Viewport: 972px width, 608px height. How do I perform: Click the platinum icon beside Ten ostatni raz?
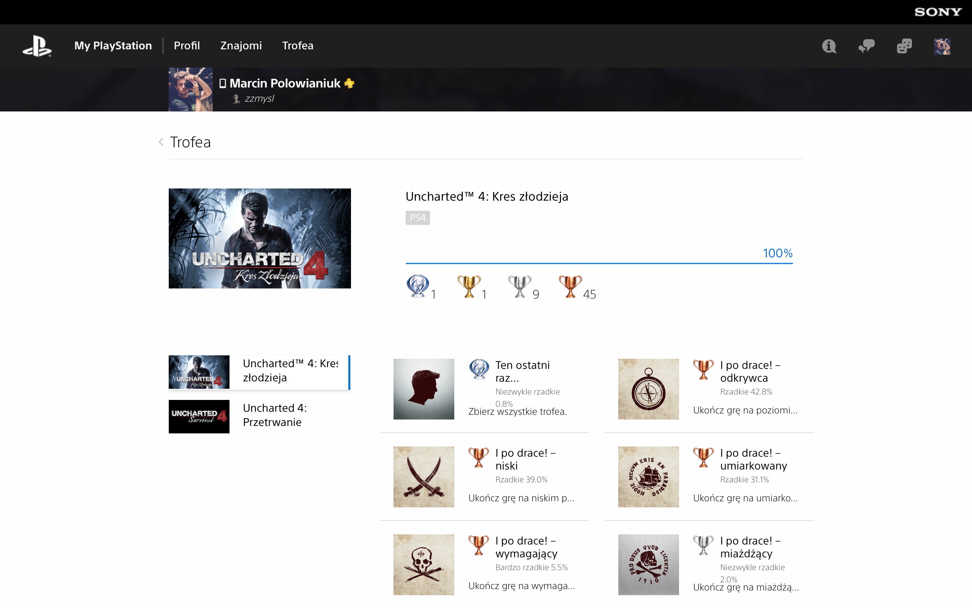click(x=479, y=369)
